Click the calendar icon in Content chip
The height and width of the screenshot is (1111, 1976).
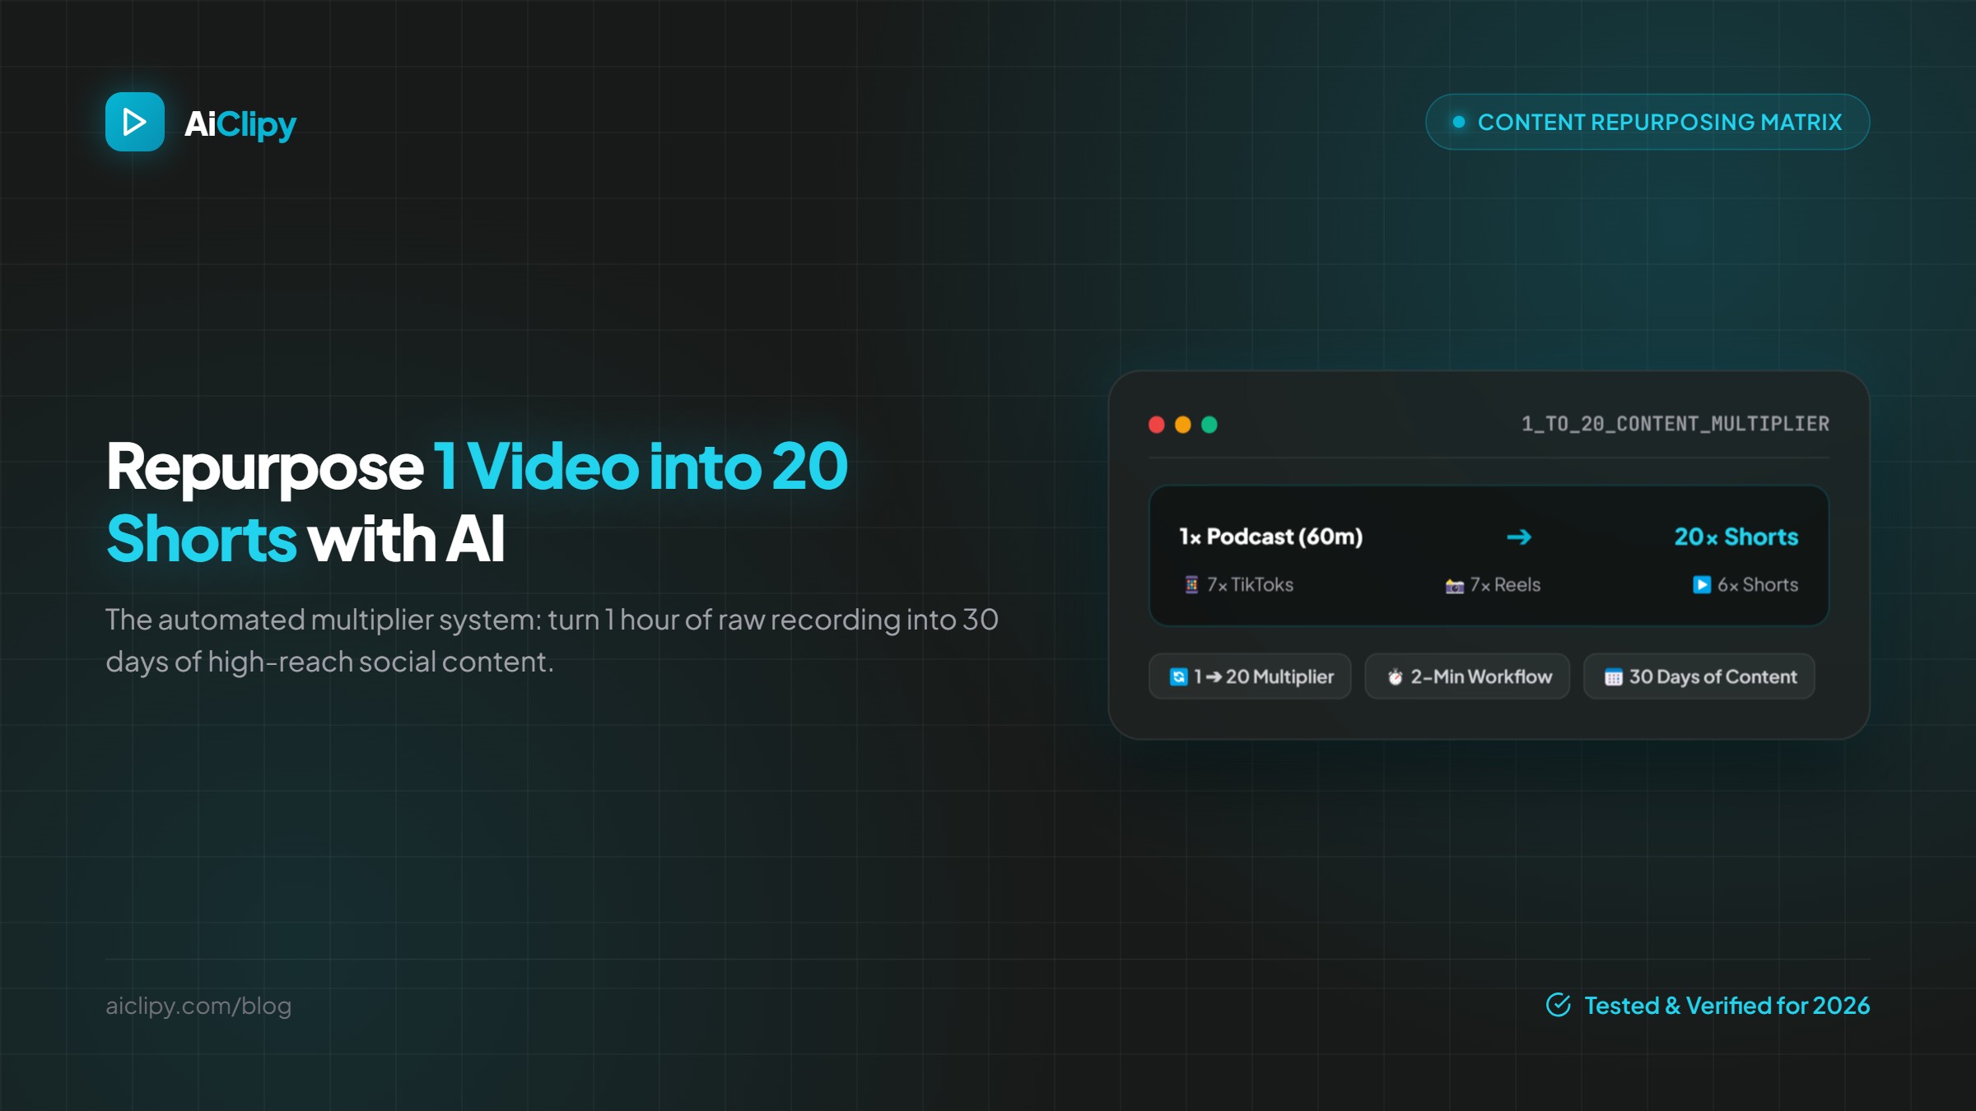(x=1613, y=677)
